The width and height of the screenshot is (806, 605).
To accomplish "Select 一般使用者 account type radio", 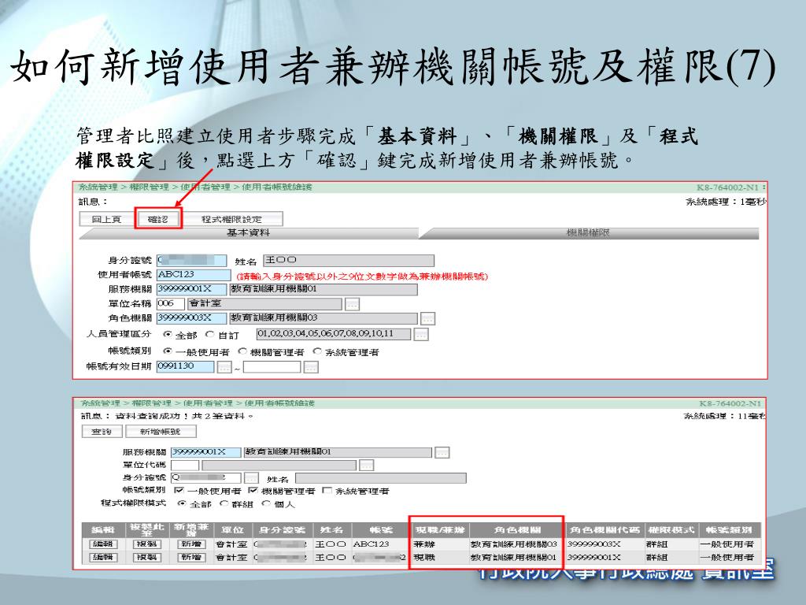I will (x=168, y=351).
